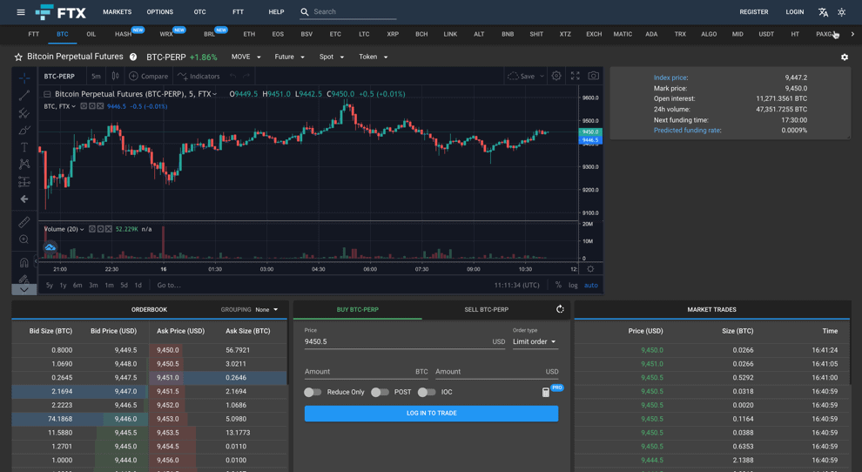Expand the Save layout dropdown arrow
The image size is (862, 472).
pos(542,76)
